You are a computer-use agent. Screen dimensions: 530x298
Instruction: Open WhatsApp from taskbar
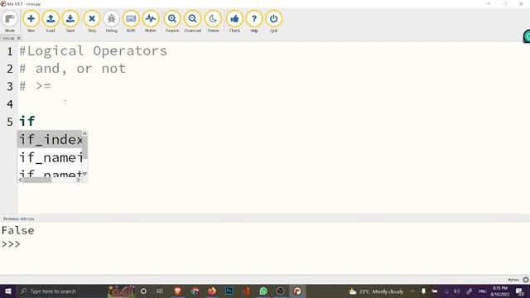click(x=263, y=291)
